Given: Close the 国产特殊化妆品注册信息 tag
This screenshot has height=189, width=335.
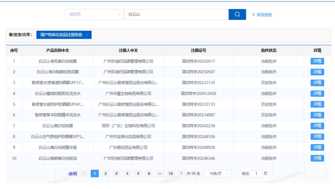Looking at the screenshot, I should pos(87,35).
